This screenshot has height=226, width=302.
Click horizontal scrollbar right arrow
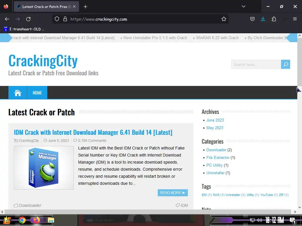pos(295,212)
